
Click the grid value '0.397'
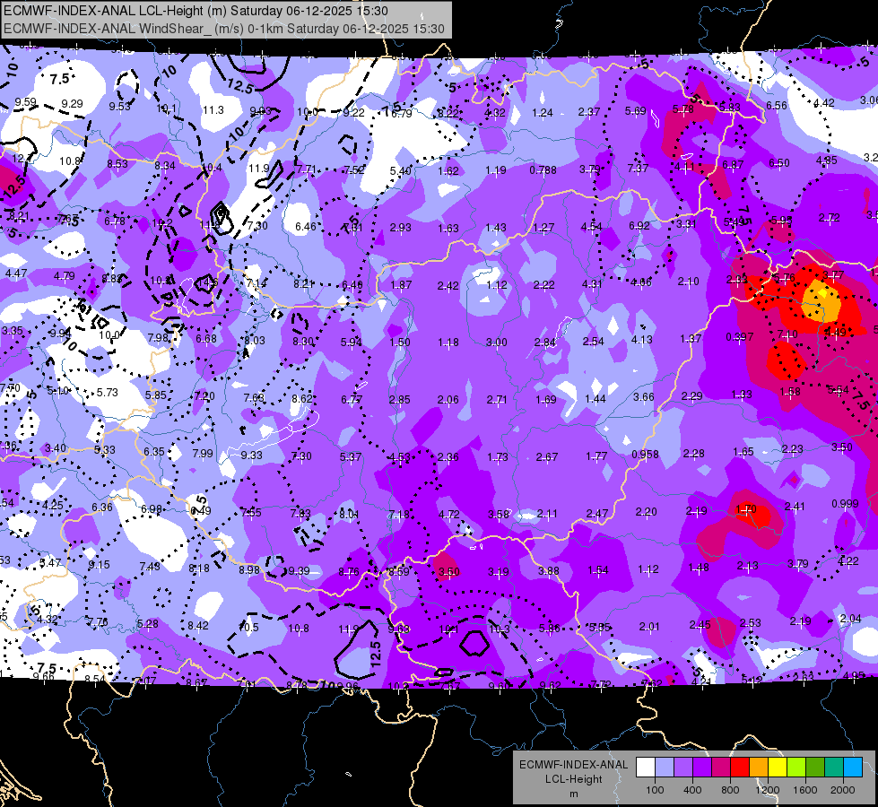point(740,336)
